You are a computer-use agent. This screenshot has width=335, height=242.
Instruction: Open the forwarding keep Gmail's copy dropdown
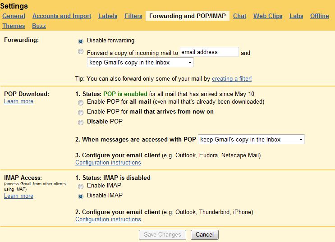click(x=140, y=62)
